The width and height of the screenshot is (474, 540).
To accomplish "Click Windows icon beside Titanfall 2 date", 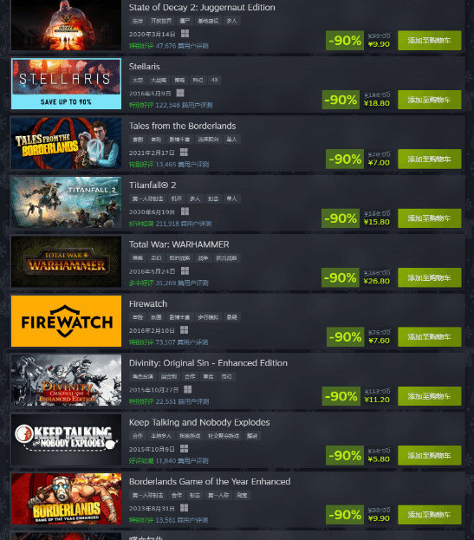I will coord(185,211).
